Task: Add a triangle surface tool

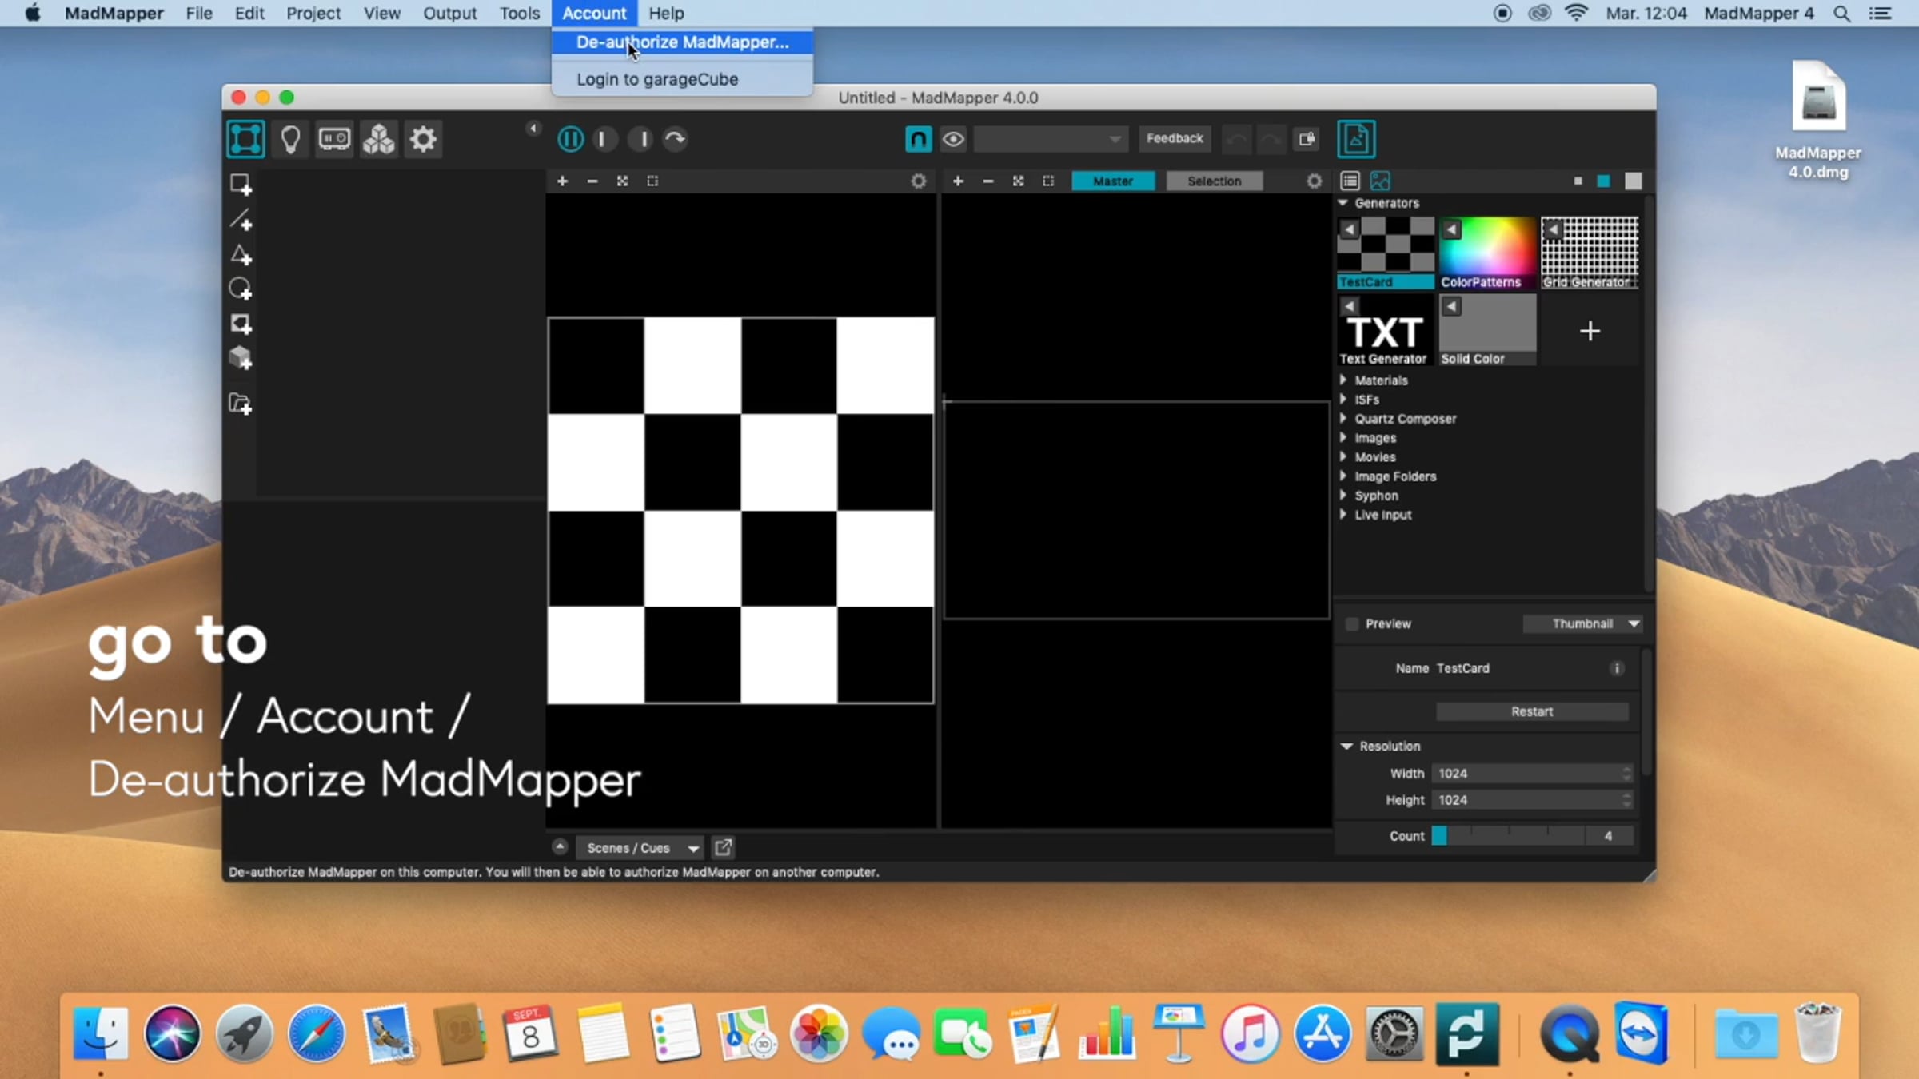Action: 241,255
